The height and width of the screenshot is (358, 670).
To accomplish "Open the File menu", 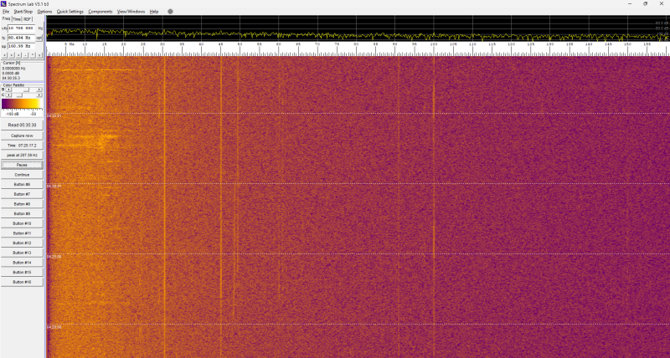I will pos(6,12).
